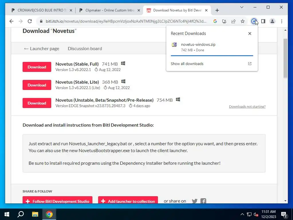Screen dimensions: 293x220
Task: Open the notification center
Action: 284,215
